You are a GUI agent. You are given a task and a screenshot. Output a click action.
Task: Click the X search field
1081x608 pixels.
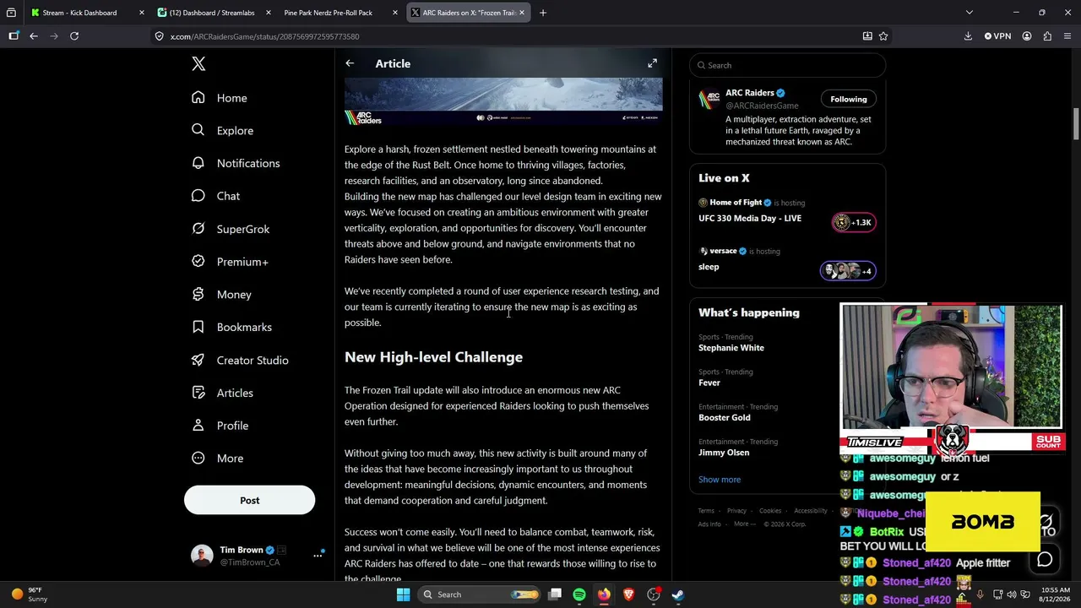[x=787, y=65]
